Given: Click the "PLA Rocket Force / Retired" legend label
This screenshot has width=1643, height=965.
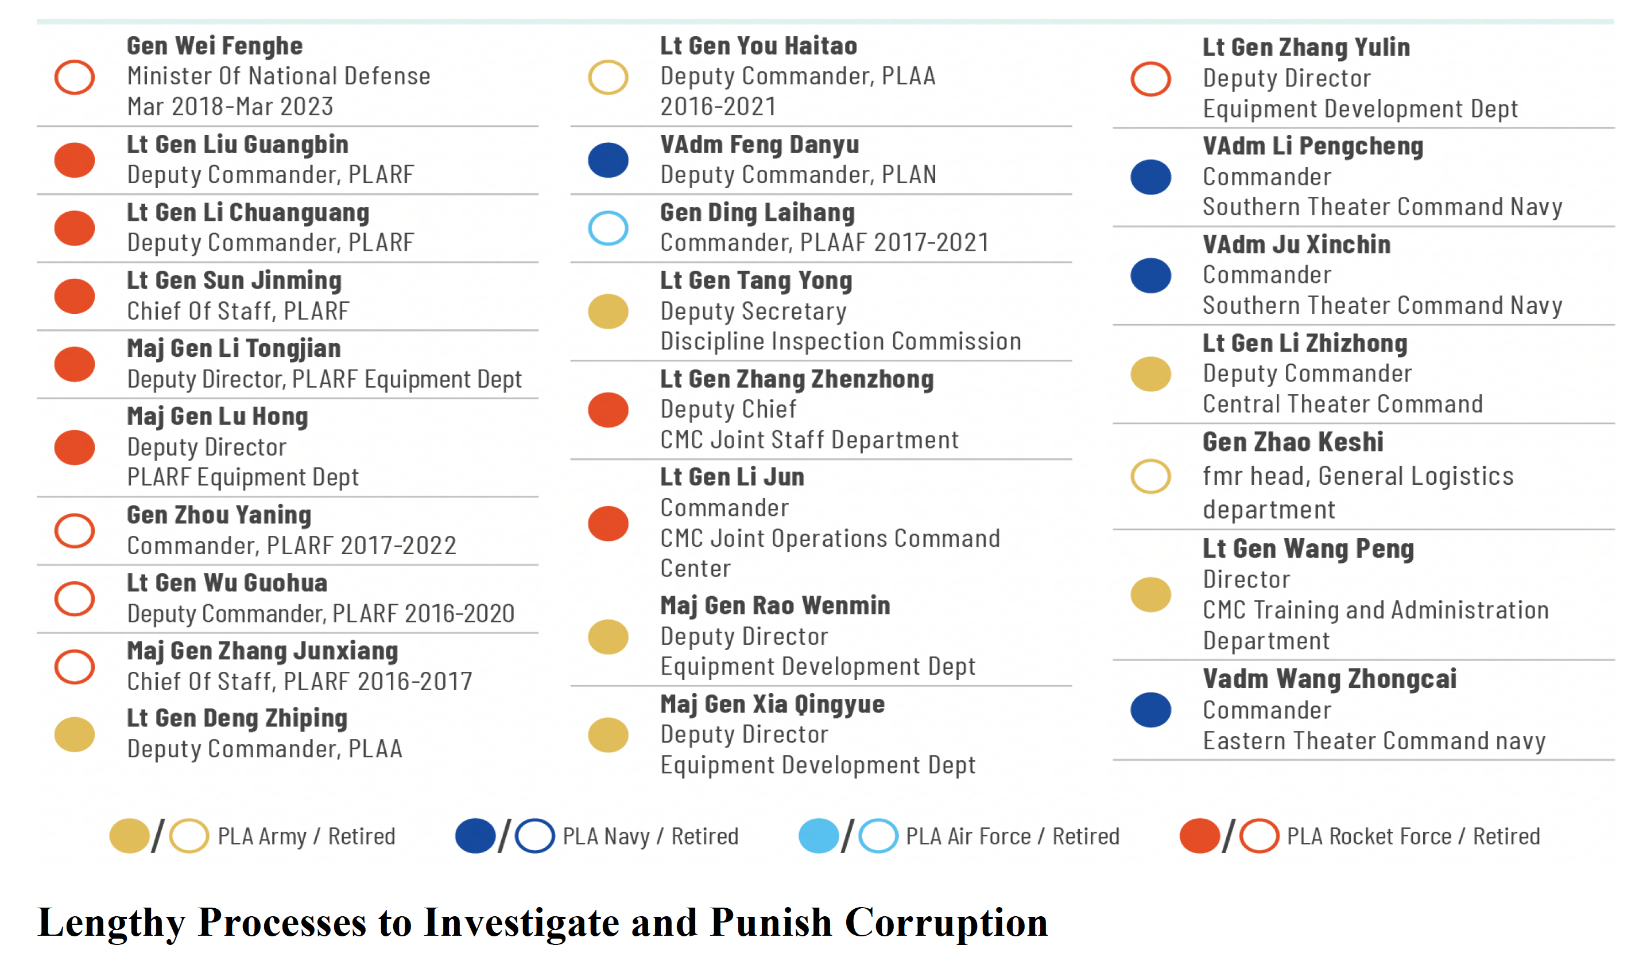Looking at the screenshot, I should (1413, 836).
